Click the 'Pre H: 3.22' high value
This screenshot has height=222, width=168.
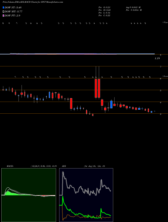(x=104, y=10)
